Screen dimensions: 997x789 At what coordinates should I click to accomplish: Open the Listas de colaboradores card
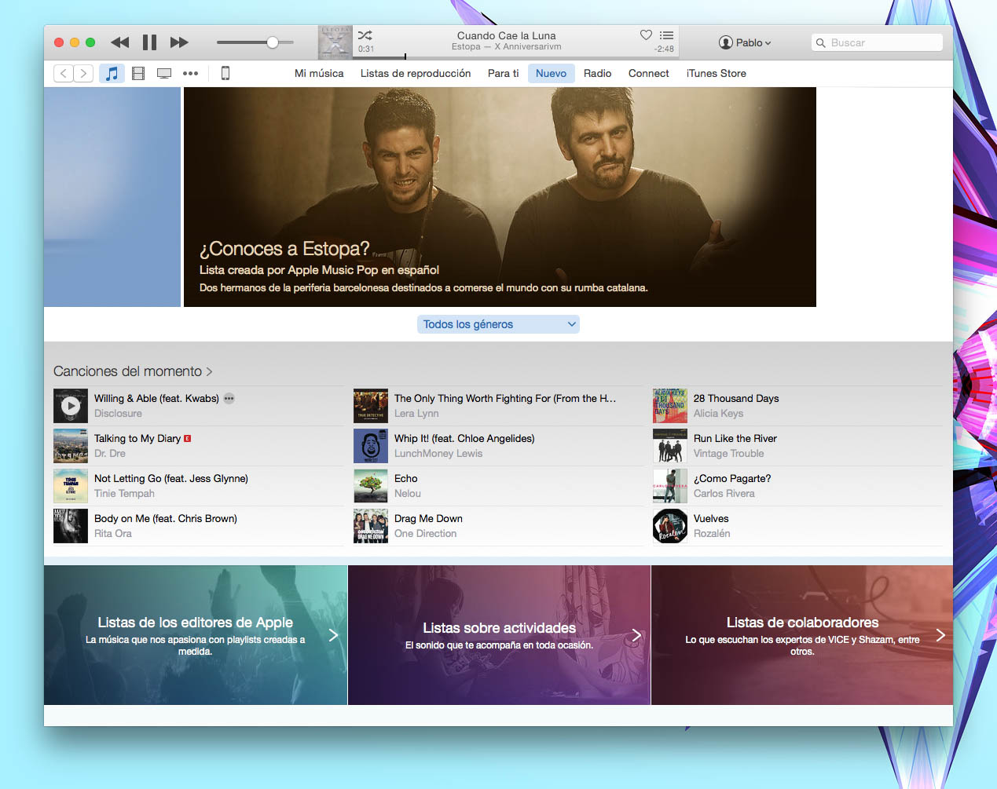click(x=802, y=635)
